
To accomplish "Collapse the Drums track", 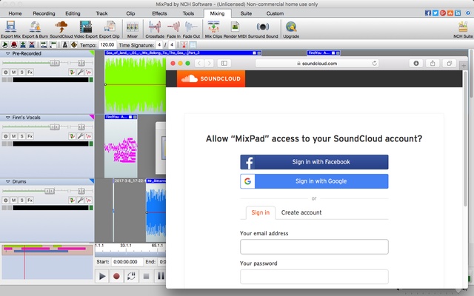I will 8,181.
